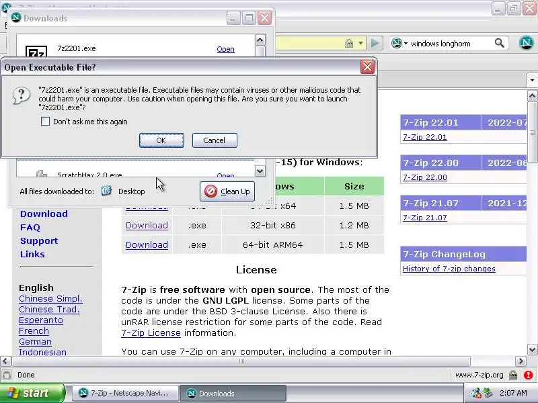Download the 64-bit ARM64 .exe
Viewport: 538px width, 403px height.
147,245
